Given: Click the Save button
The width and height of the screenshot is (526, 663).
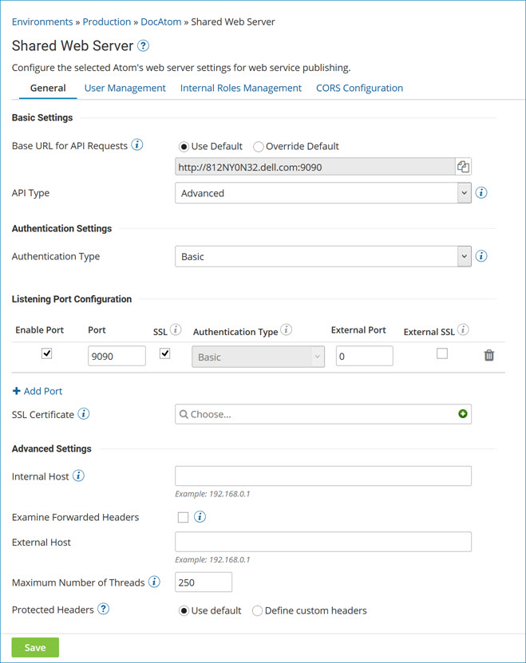Looking at the screenshot, I should pos(34,647).
